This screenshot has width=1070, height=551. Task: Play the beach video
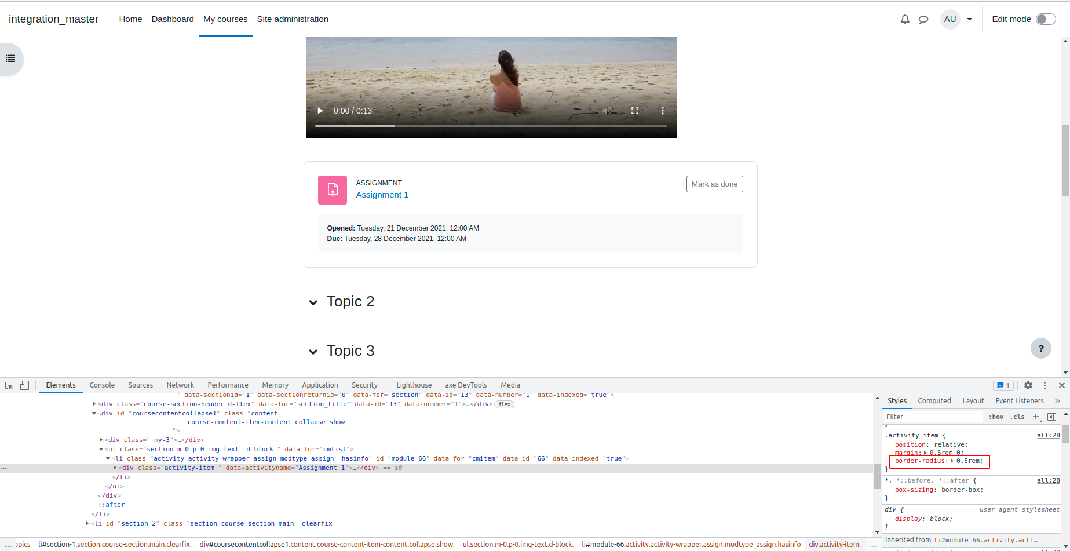point(320,111)
